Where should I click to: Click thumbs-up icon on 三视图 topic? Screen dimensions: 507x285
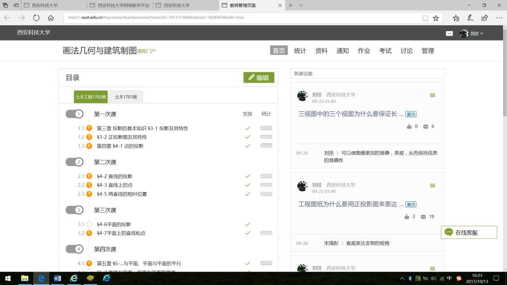tap(409, 127)
